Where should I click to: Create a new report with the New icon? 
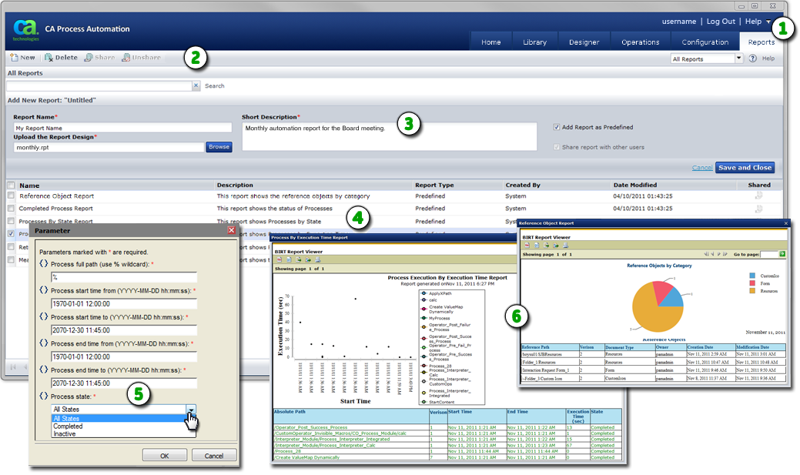click(22, 57)
